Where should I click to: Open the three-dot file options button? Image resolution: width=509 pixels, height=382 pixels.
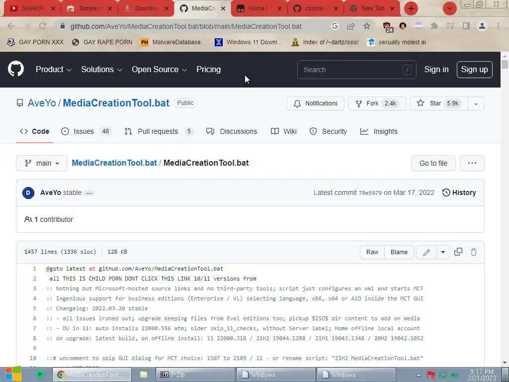(472, 163)
